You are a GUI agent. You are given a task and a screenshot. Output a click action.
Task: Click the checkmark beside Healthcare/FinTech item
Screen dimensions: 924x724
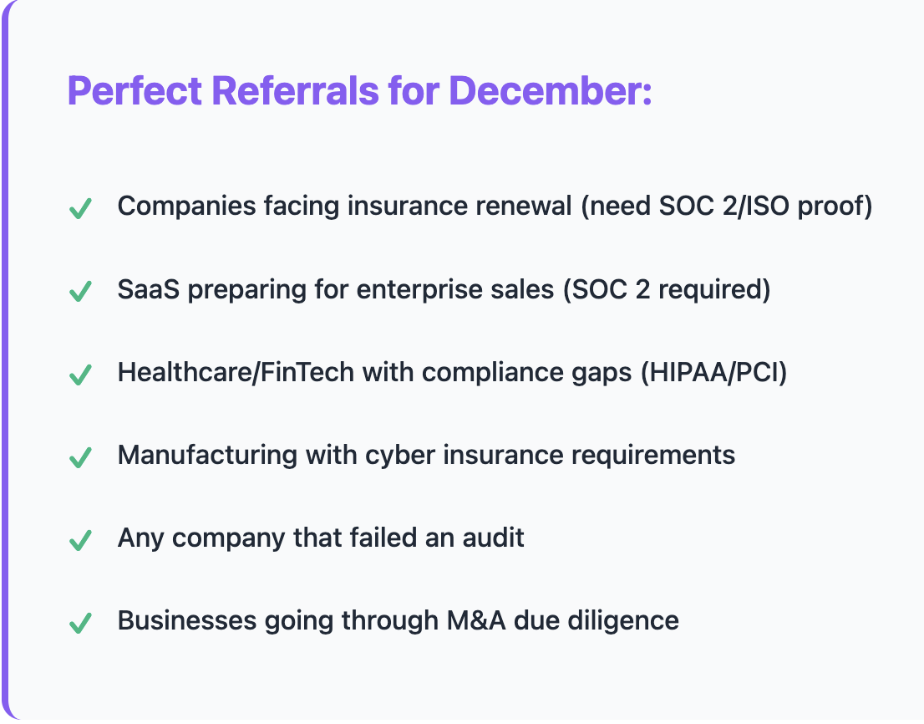80,375
